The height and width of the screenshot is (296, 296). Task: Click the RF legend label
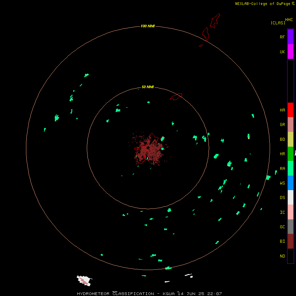(282, 37)
